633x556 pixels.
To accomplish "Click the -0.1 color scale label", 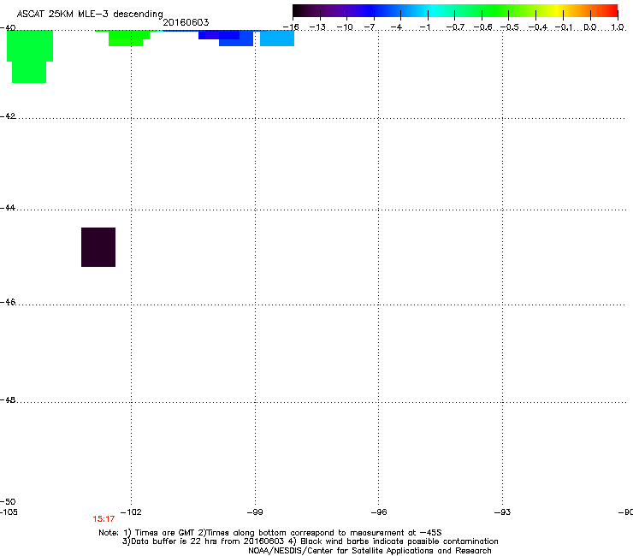I will [x=564, y=27].
